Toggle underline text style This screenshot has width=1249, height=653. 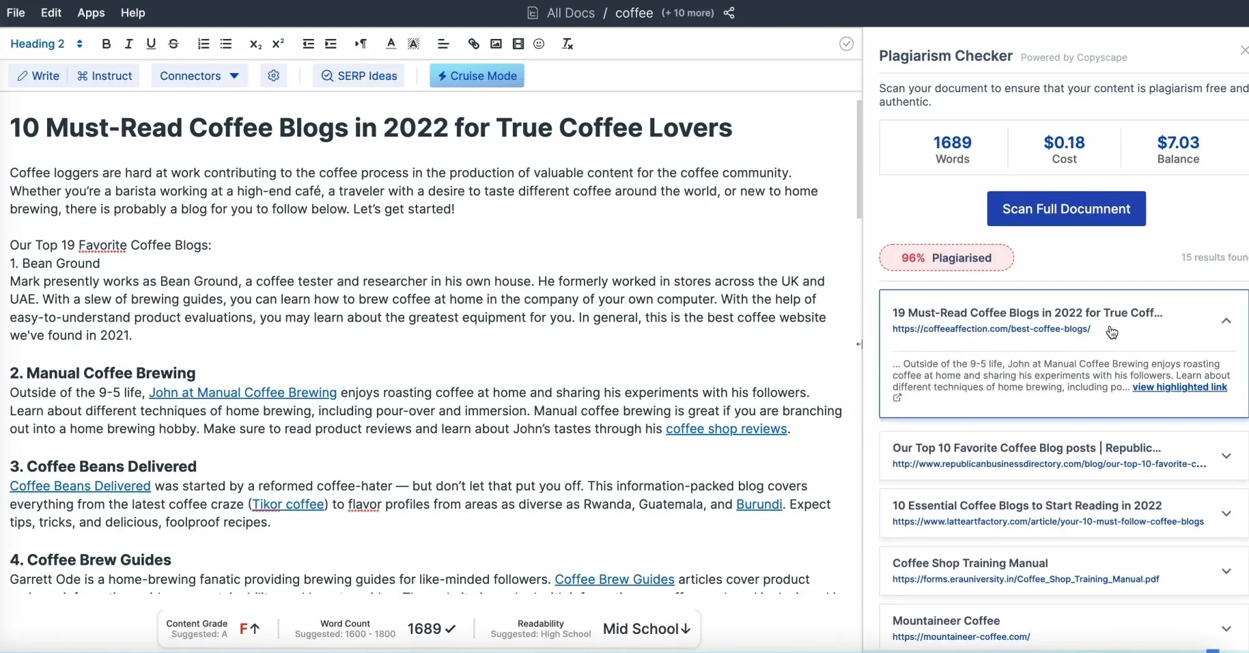[x=151, y=44]
